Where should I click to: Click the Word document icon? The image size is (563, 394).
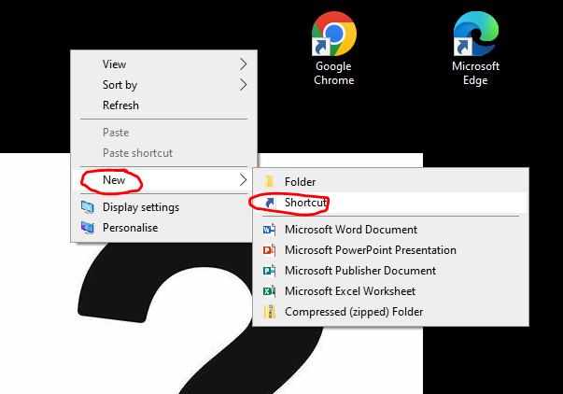(x=269, y=230)
